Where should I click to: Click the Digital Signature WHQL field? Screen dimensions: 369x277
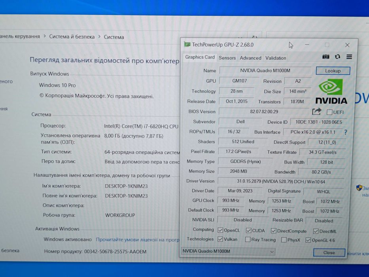(324, 192)
